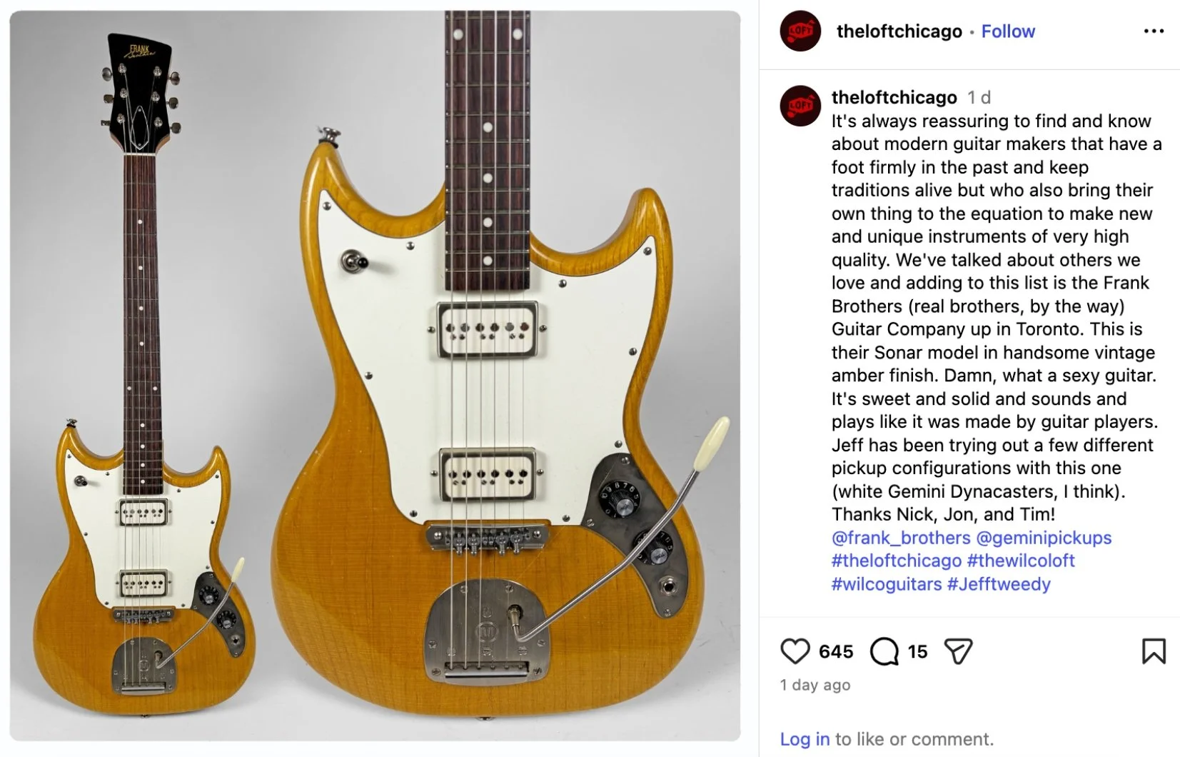Follow theloftchicago account

[1008, 31]
